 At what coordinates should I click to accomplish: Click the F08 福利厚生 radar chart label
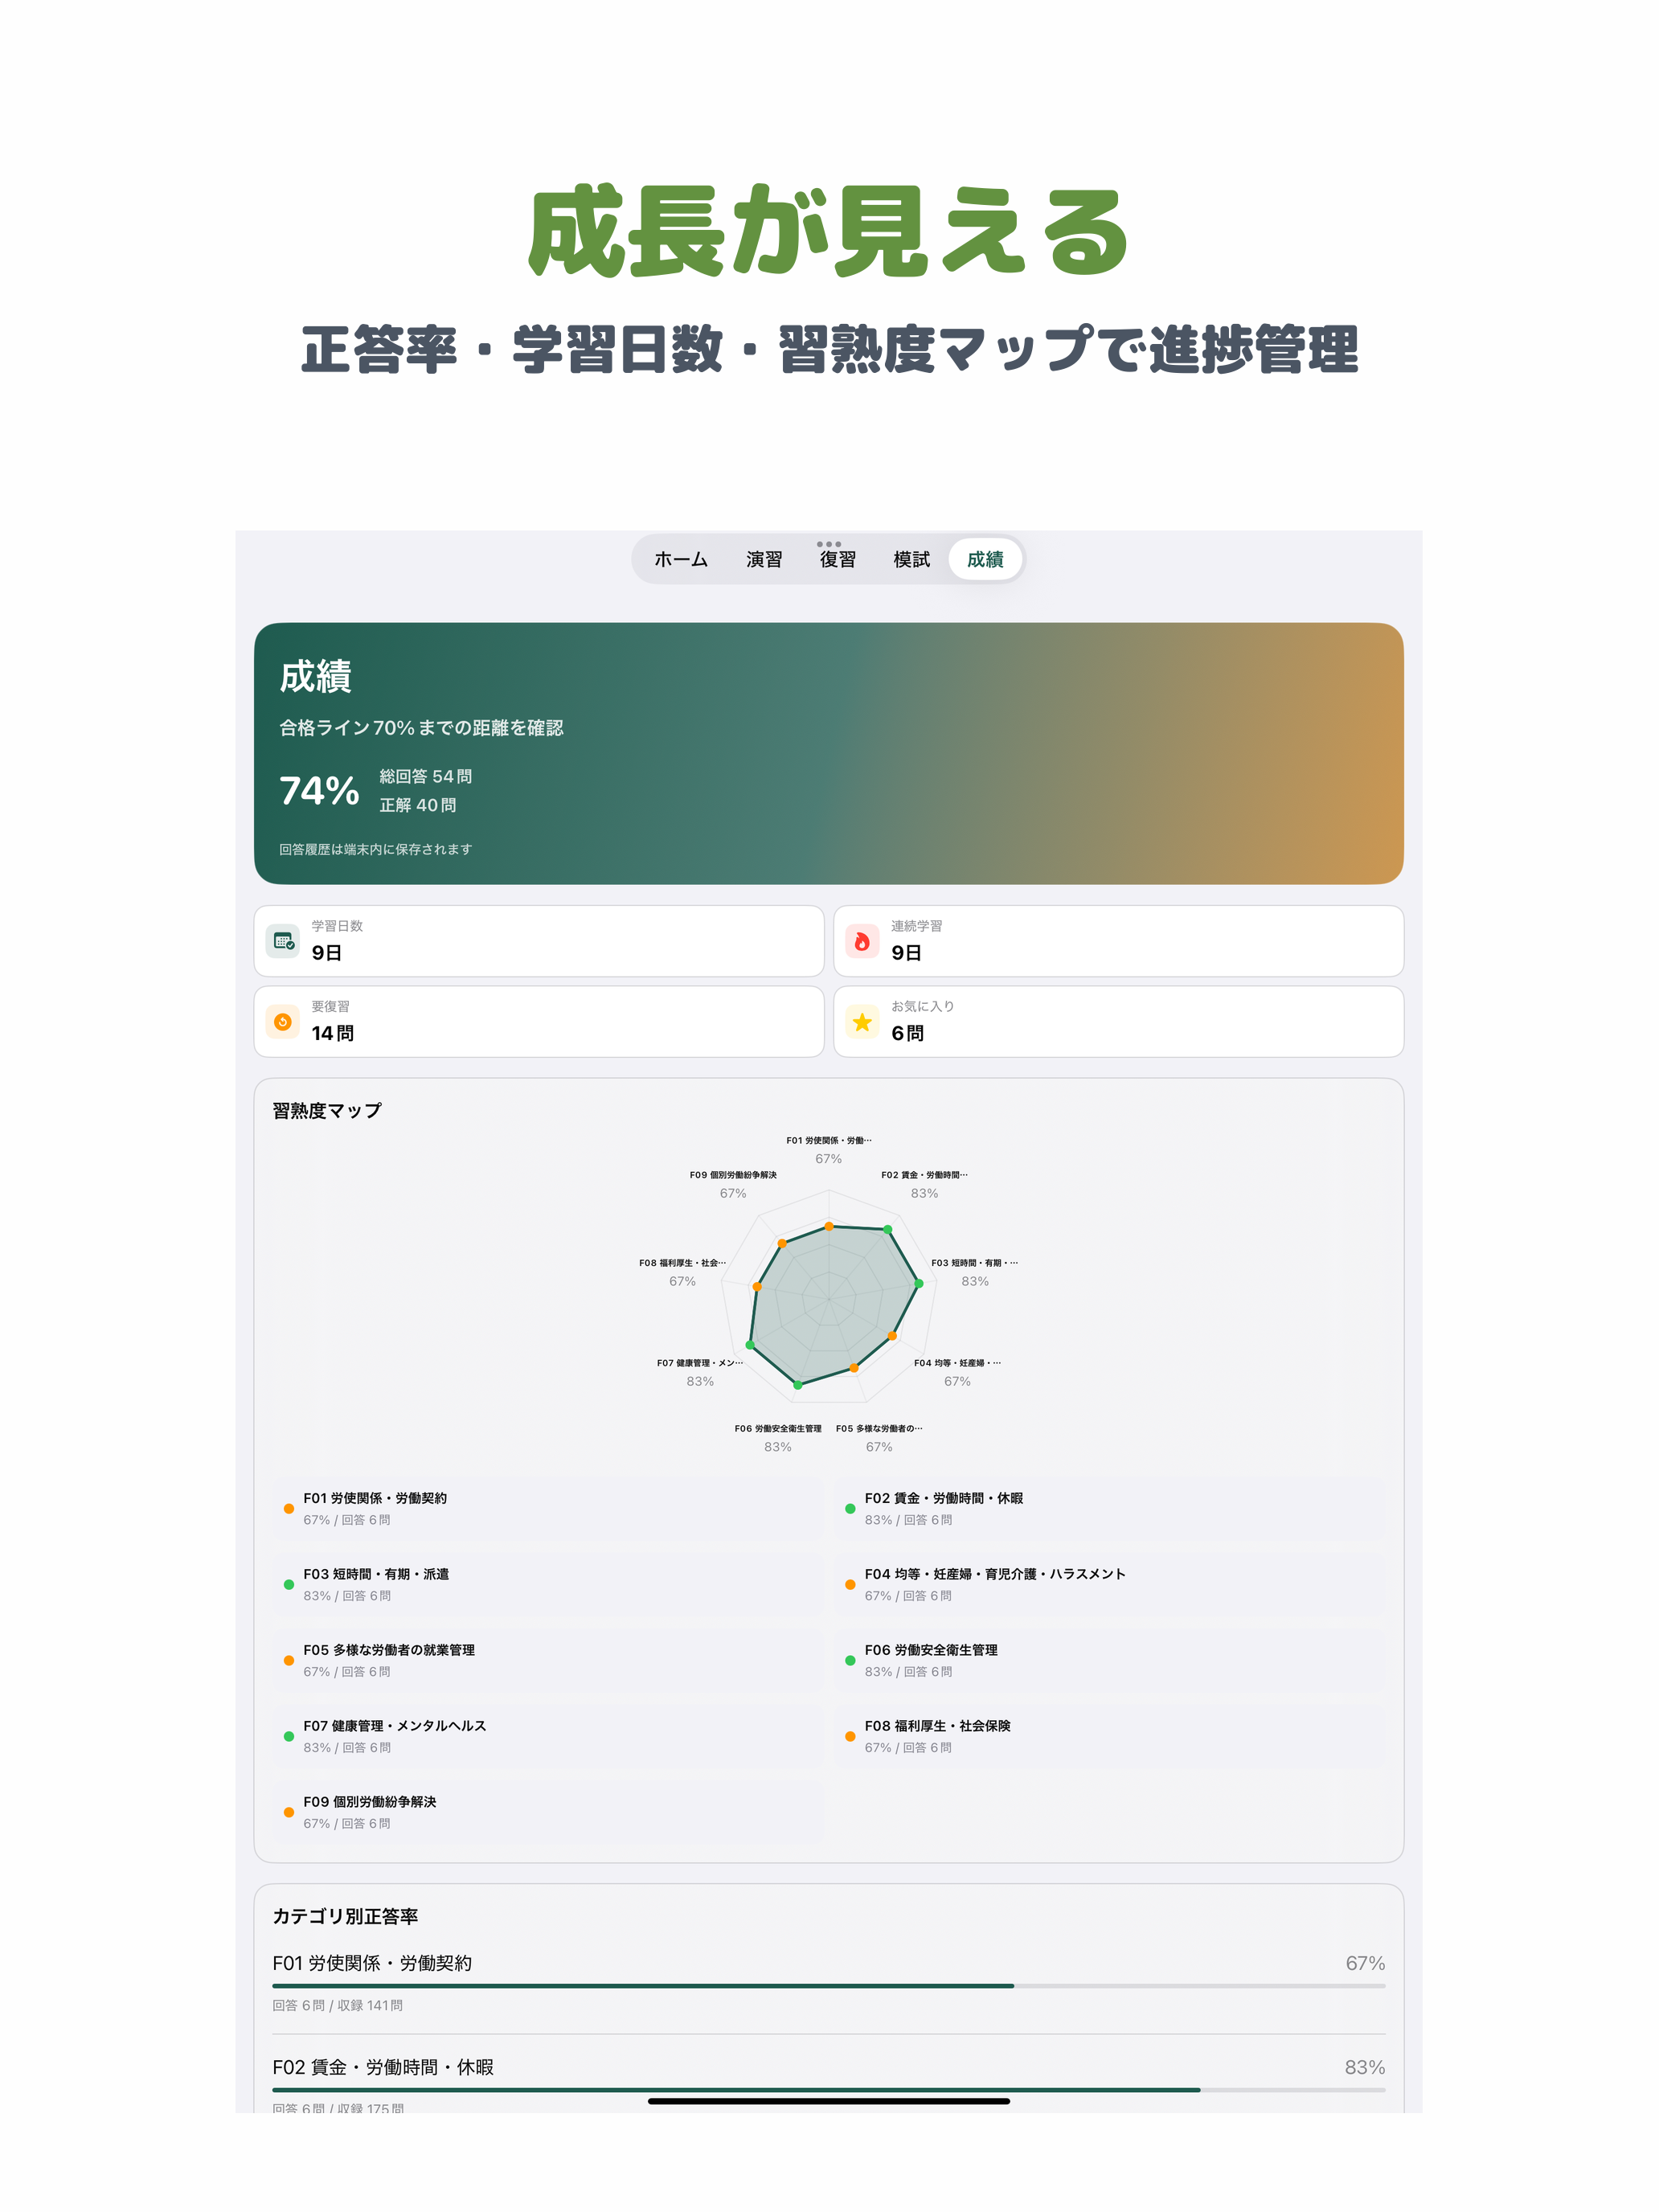[683, 1263]
